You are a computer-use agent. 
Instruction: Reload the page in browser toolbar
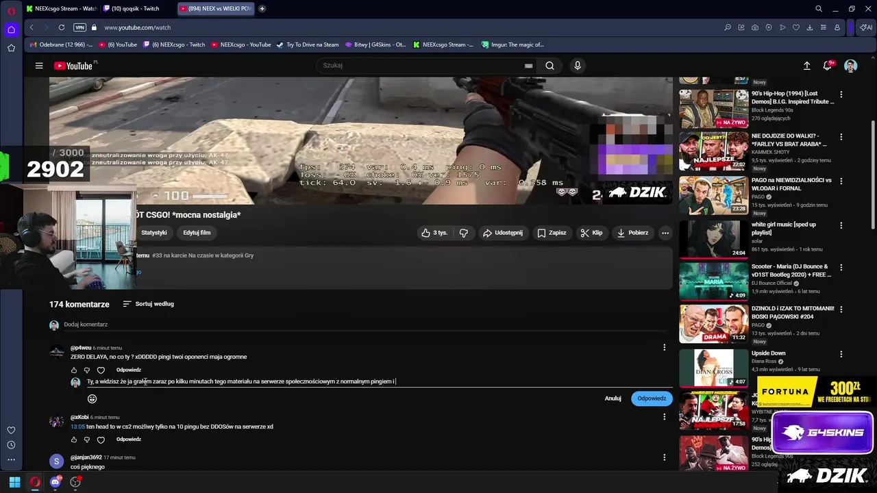(62, 27)
